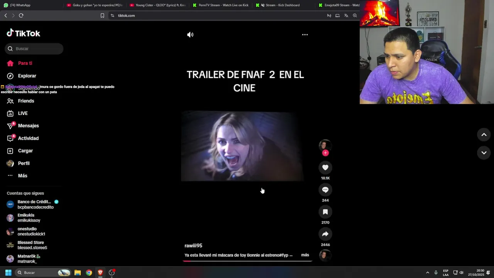
Task: Open the tray network icon
Action: [x=455, y=273]
